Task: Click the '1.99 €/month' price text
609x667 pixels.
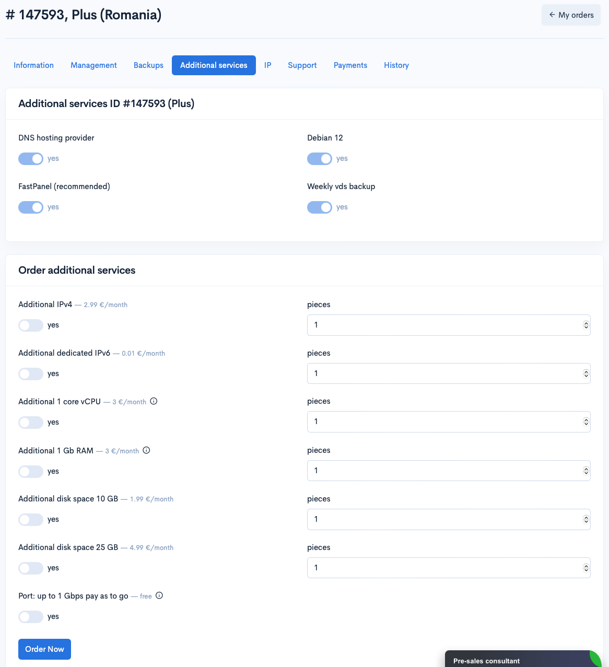Action: [152, 499]
